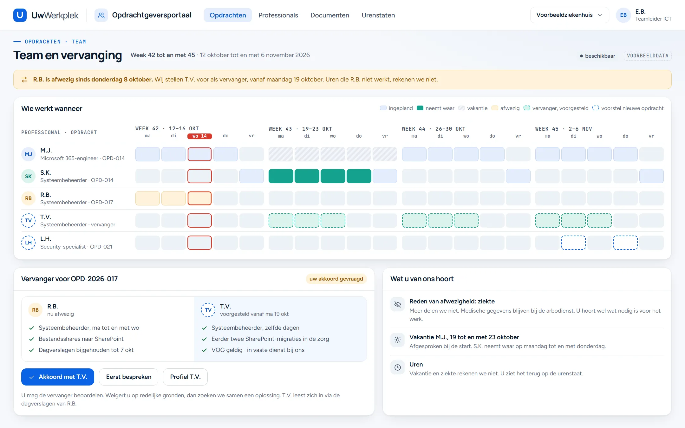Click the swap arrows icon in the alert banner
Screen dimensions: 685x428
pos(24,80)
